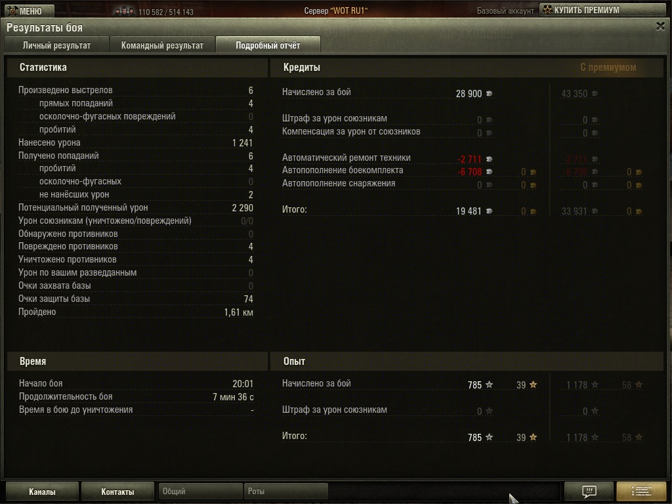This screenshot has height=504, width=672.
Task: Switch to Командный результат tab
Action: point(163,45)
